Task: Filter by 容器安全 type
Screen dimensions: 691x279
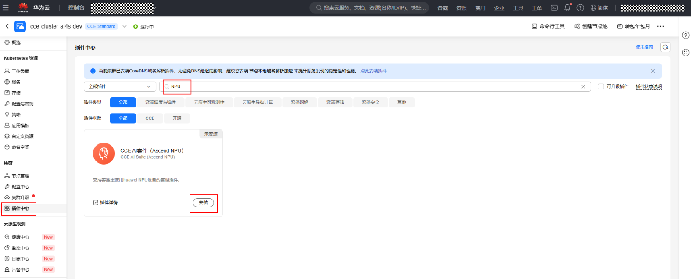Action: [x=371, y=102]
